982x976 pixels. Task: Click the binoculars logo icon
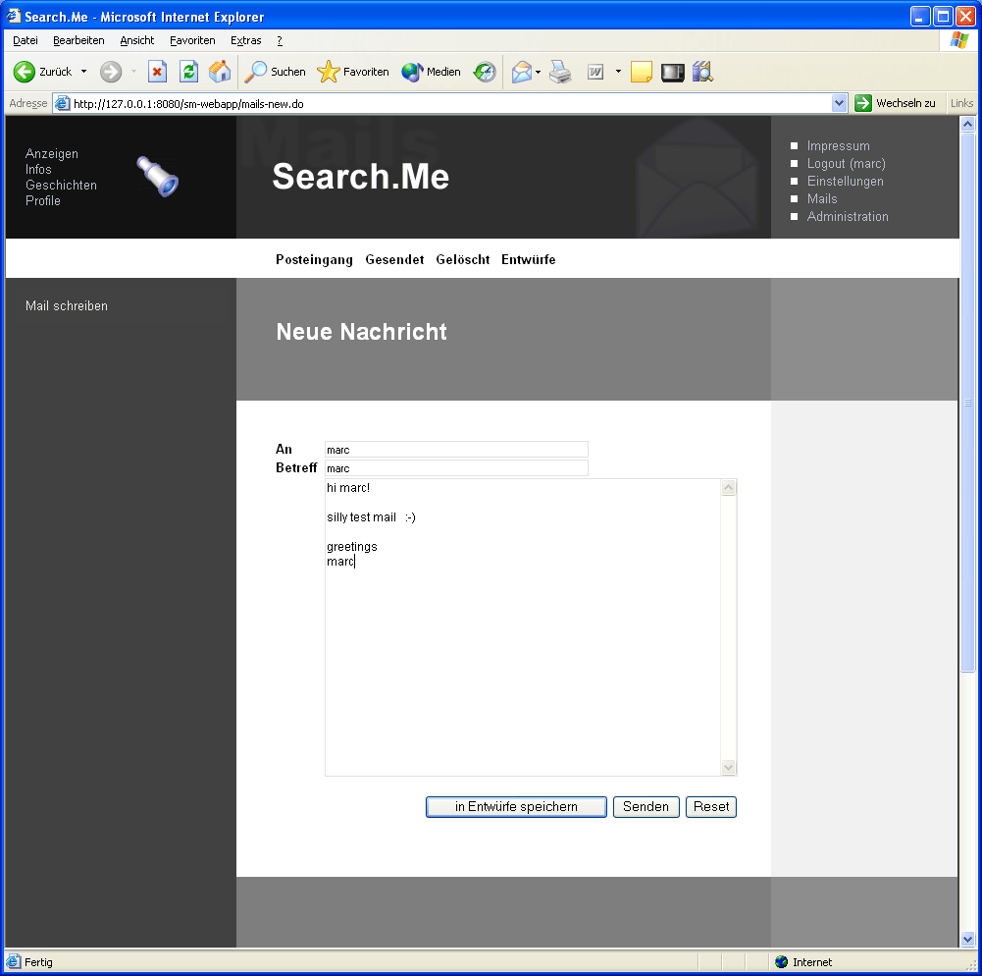[x=157, y=177]
